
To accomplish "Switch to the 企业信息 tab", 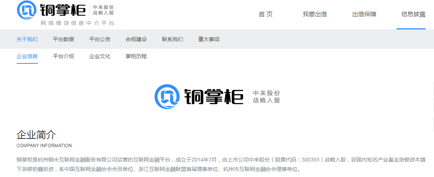I will click(27, 56).
